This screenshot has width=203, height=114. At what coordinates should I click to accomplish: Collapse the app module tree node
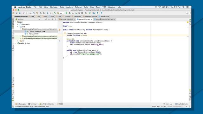tap(16, 22)
